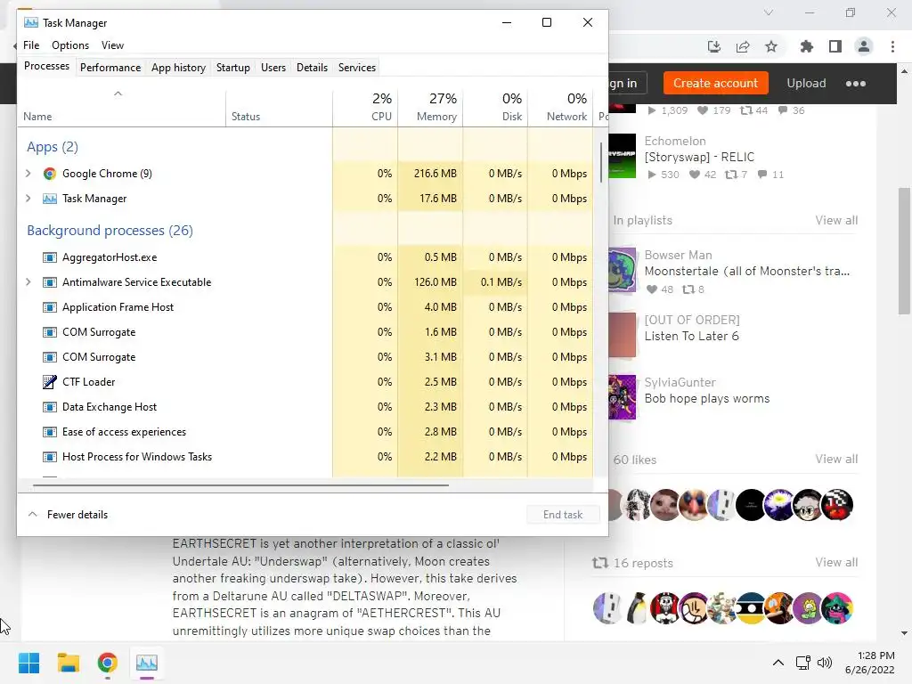This screenshot has width=912, height=684.
Task: Sort by the Network column header
Action: point(561,108)
